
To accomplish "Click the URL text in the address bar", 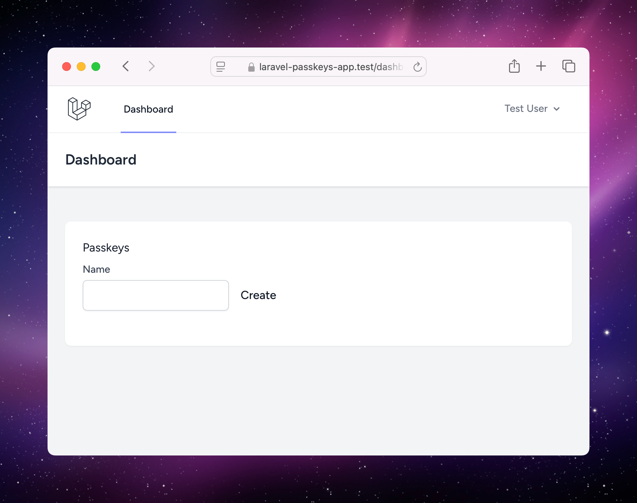I will 331,67.
